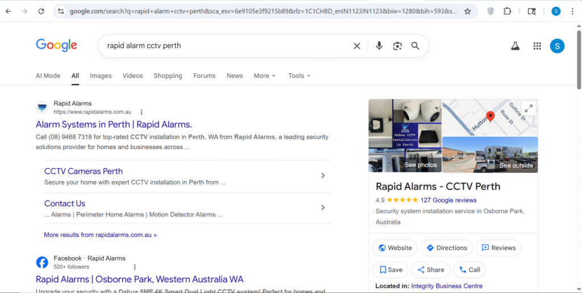Image resolution: width=582 pixels, height=293 pixels.
Task: Click the Rapid Alarms site favicon
Action: (x=42, y=107)
